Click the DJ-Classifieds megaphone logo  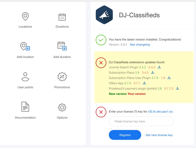(104, 15)
